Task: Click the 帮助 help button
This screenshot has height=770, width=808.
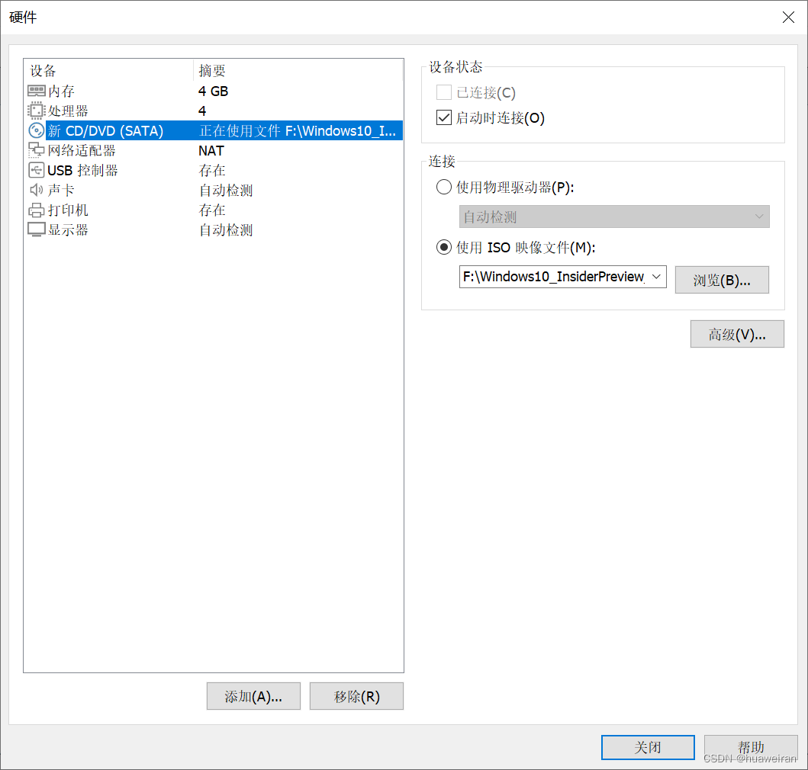Action: point(751,747)
